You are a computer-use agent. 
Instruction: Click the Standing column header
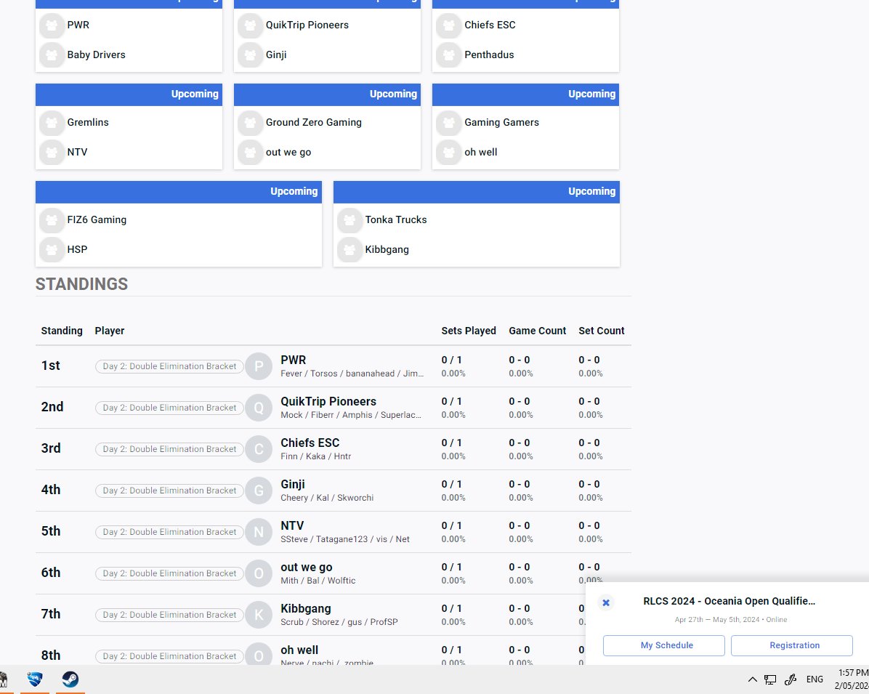tap(62, 331)
